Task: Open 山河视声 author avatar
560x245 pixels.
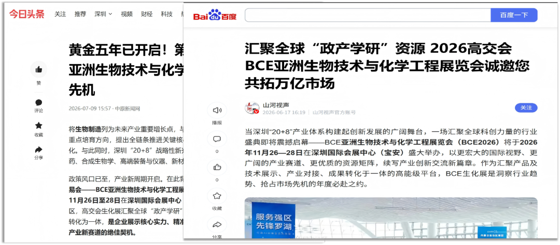Action: click(x=252, y=108)
